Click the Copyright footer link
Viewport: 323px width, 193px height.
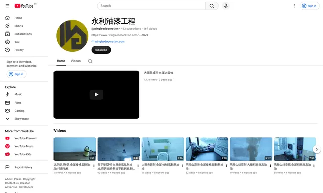point(29,179)
